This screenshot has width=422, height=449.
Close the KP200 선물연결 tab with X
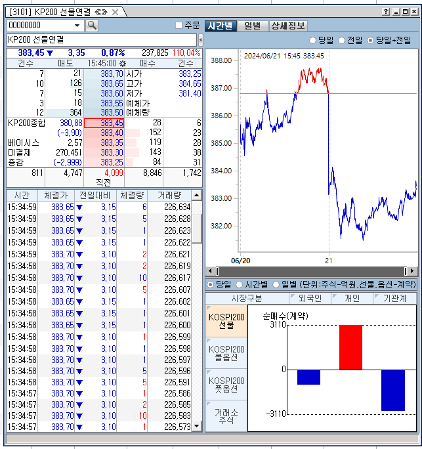tap(116, 12)
